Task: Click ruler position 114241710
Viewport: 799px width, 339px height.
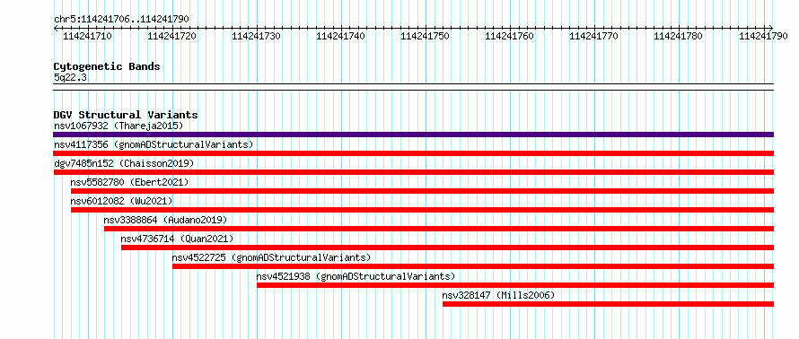Action: click(x=87, y=36)
